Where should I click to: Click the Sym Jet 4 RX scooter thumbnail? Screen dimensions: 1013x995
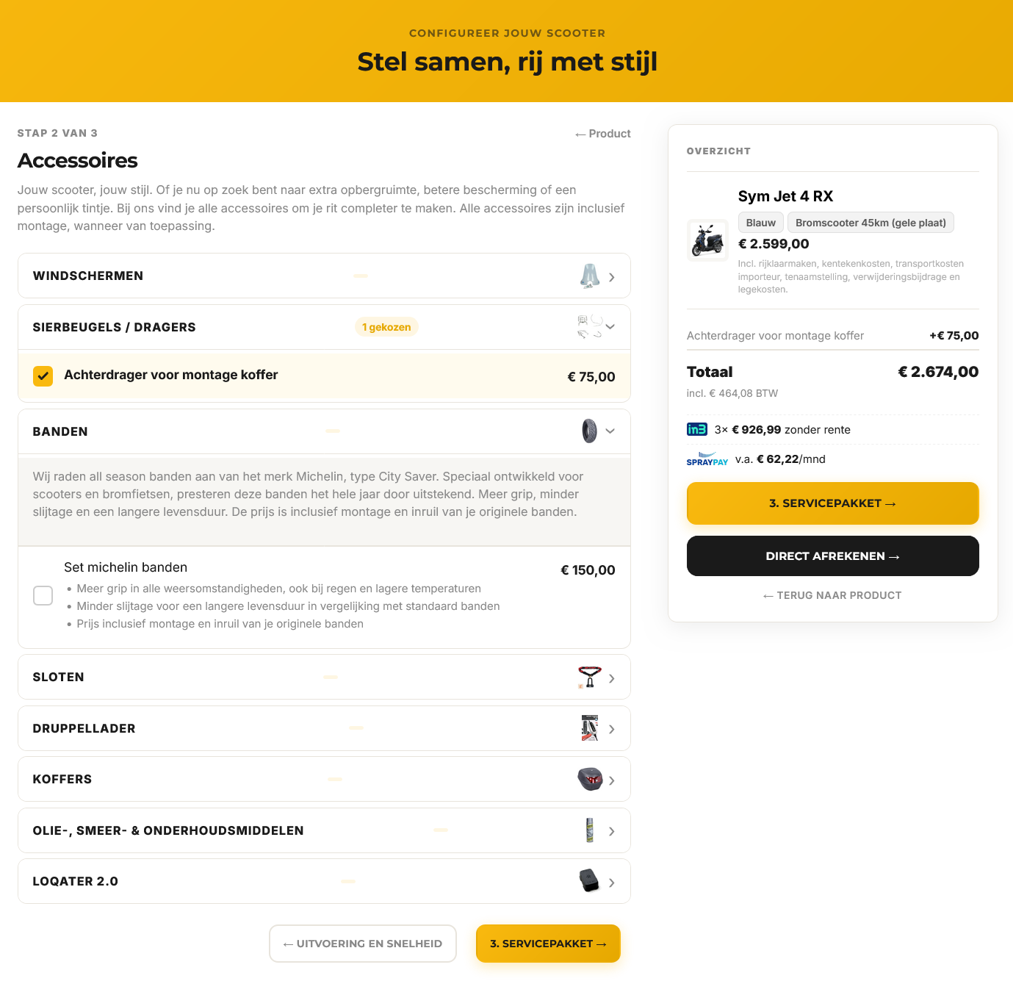tap(707, 240)
